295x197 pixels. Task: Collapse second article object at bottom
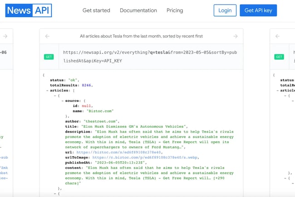(55, 194)
